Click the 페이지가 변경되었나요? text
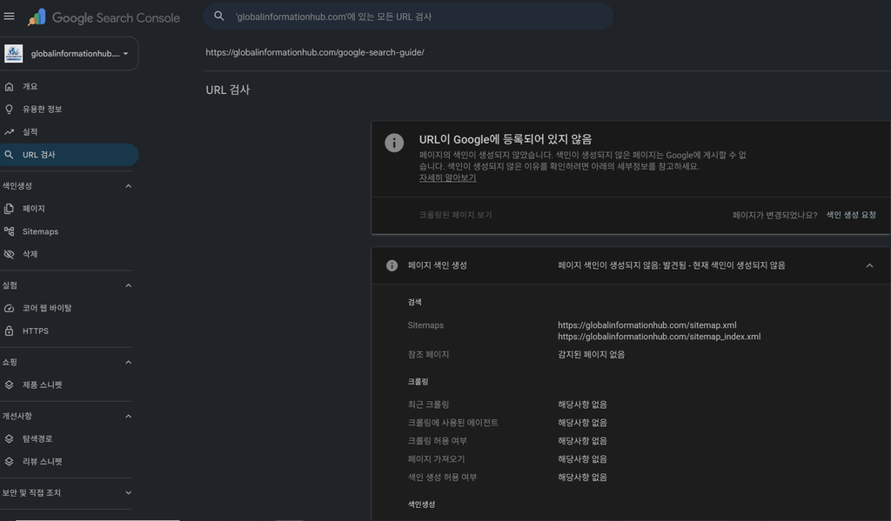This screenshot has width=891, height=521. coord(774,215)
